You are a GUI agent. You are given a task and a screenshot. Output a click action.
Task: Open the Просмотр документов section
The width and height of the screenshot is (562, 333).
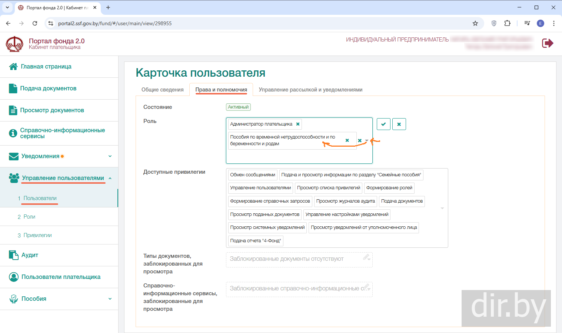52,110
